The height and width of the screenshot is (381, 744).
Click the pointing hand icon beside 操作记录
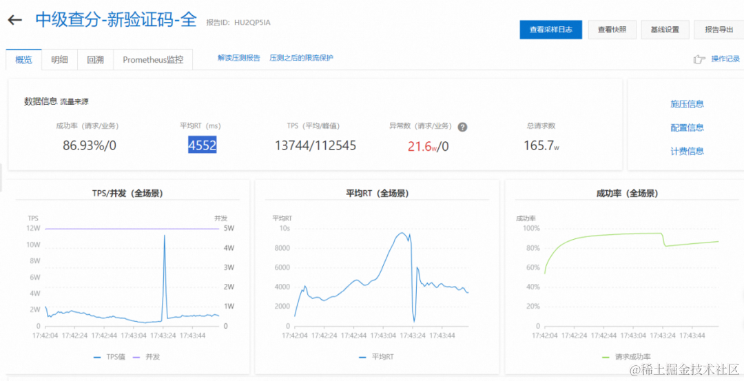pos(699,59)
